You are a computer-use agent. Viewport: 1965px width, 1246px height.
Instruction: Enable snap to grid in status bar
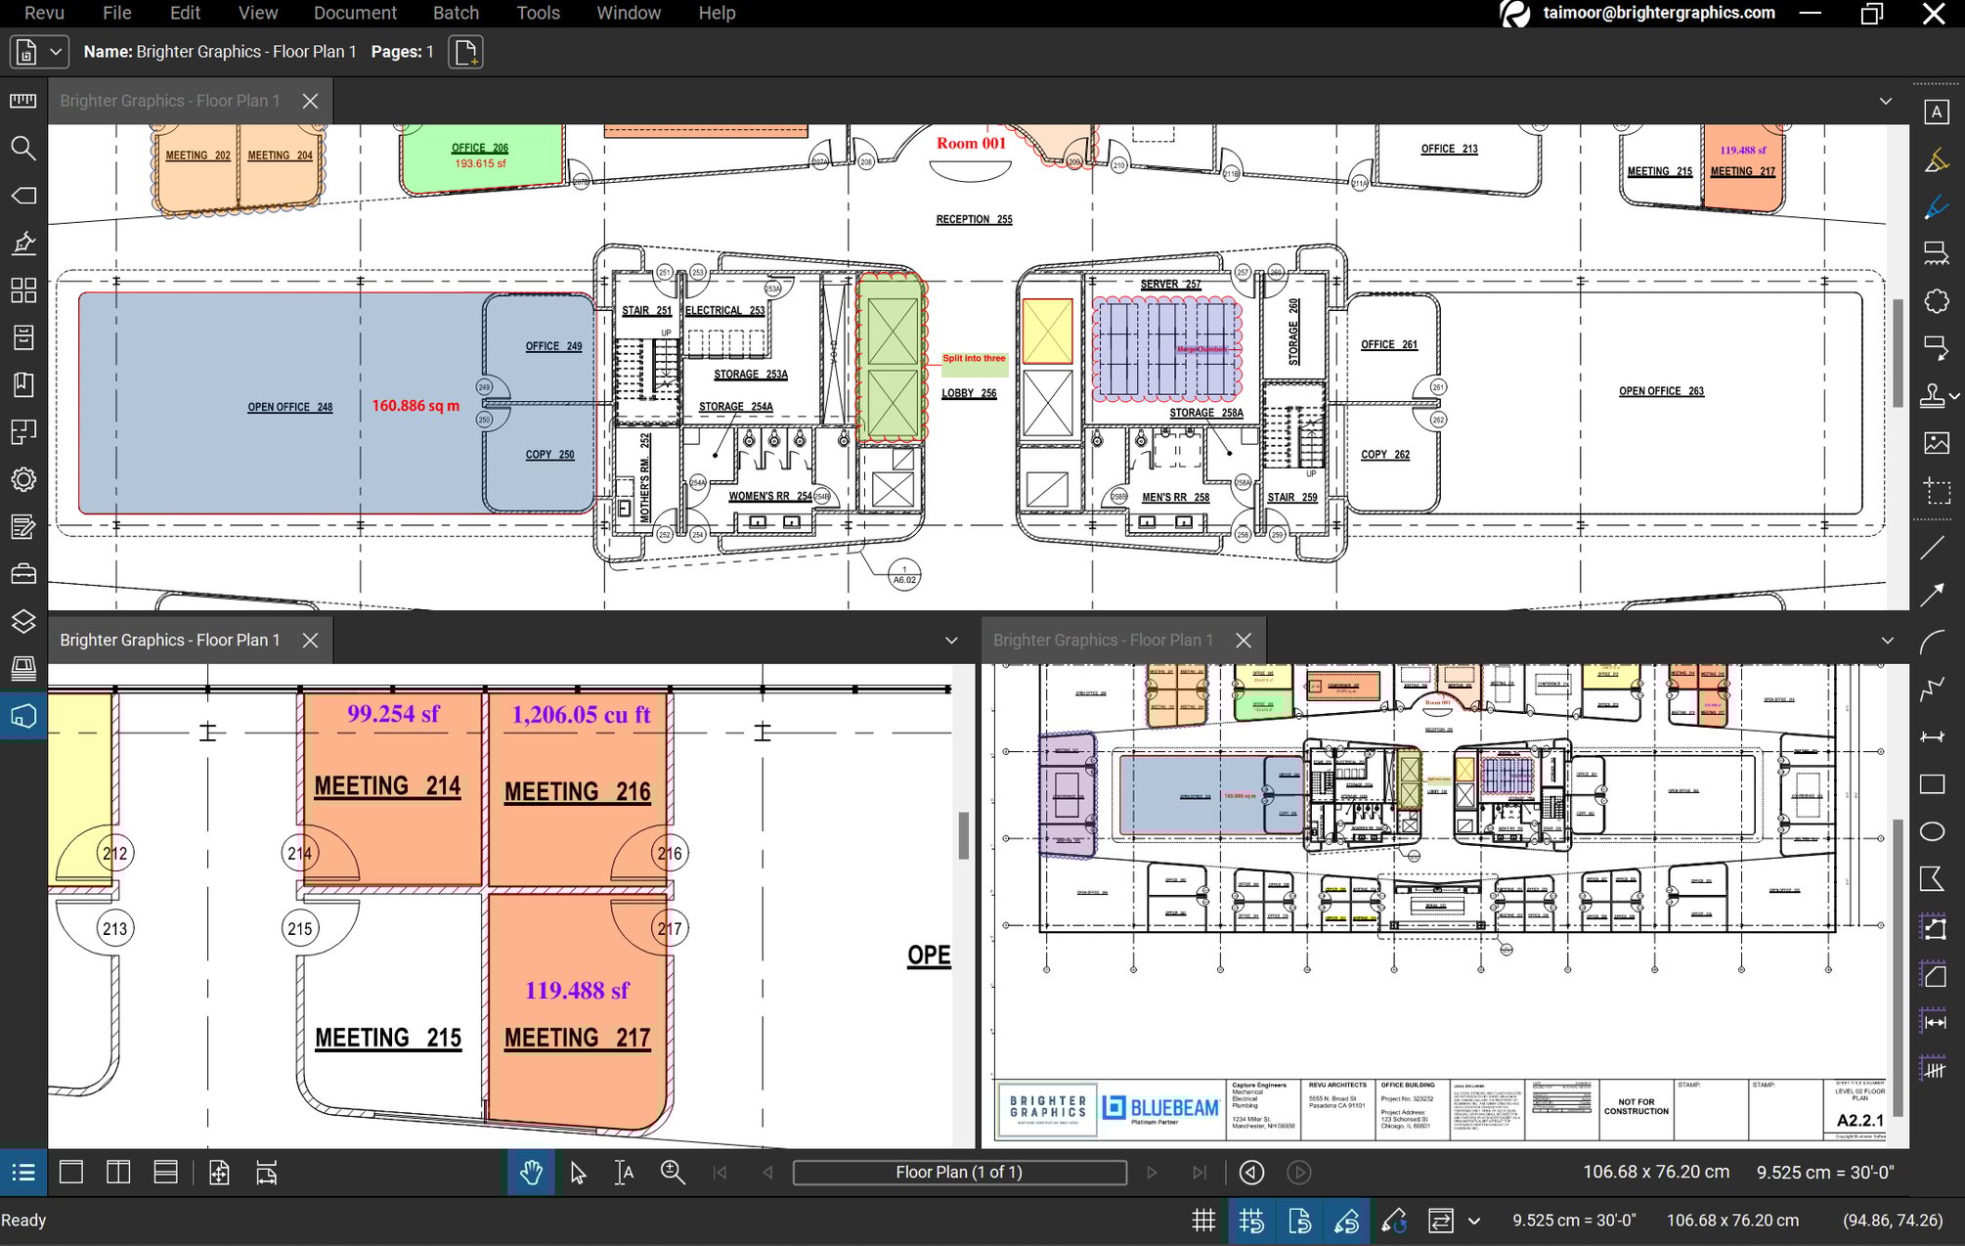click(x=1252, y=1221)
